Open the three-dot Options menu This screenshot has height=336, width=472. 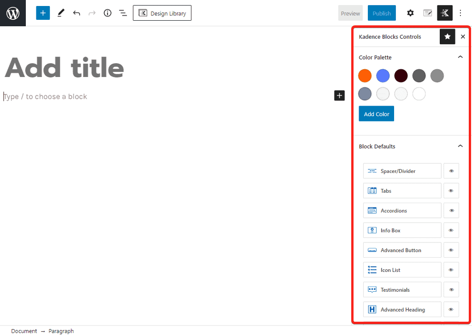[460, 13]
